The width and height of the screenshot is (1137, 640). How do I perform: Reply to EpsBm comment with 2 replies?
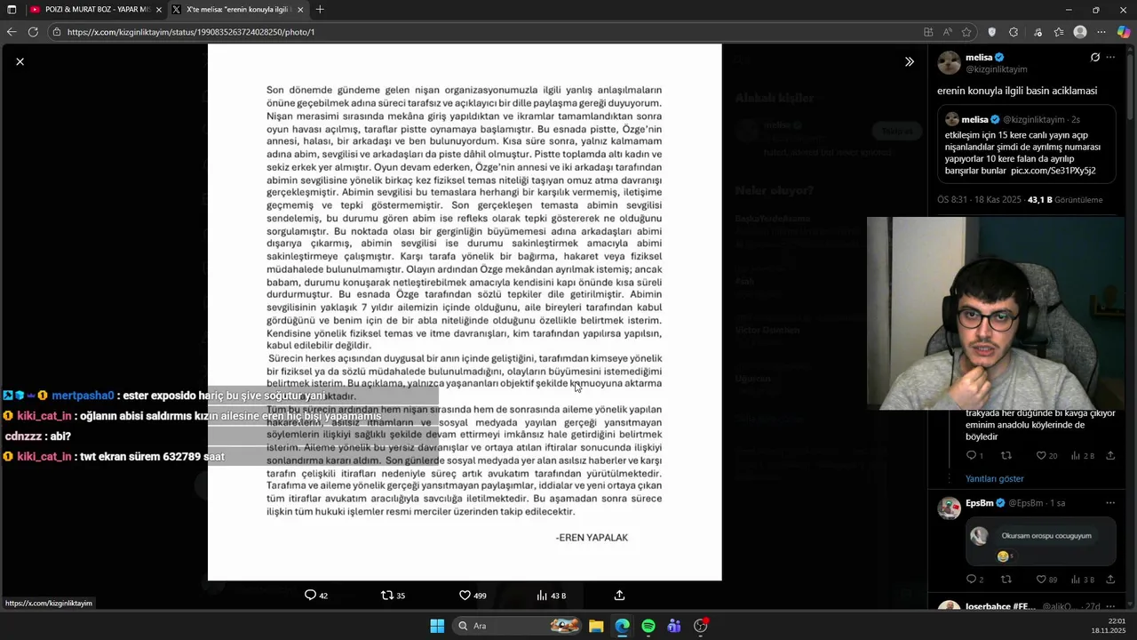coord(974,580)
